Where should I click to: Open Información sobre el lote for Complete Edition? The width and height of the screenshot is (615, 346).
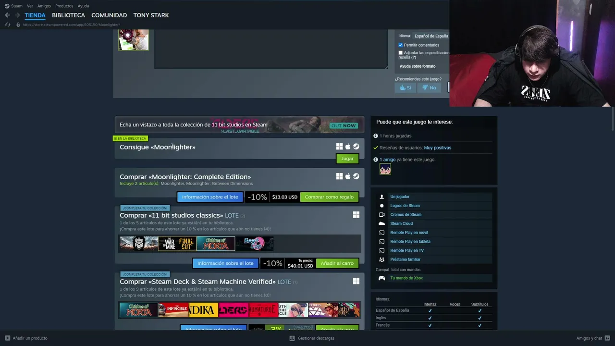coord(210,197)
